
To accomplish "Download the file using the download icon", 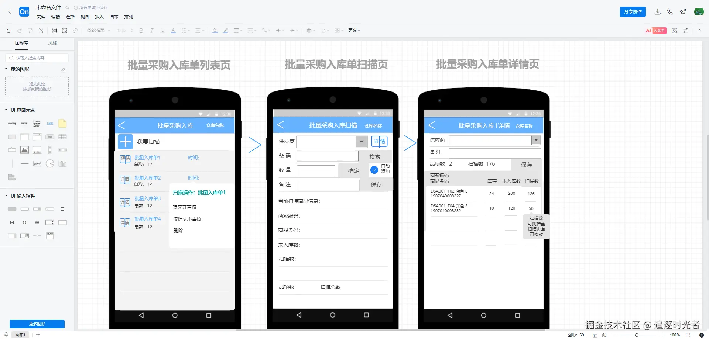I will (658, 12).
